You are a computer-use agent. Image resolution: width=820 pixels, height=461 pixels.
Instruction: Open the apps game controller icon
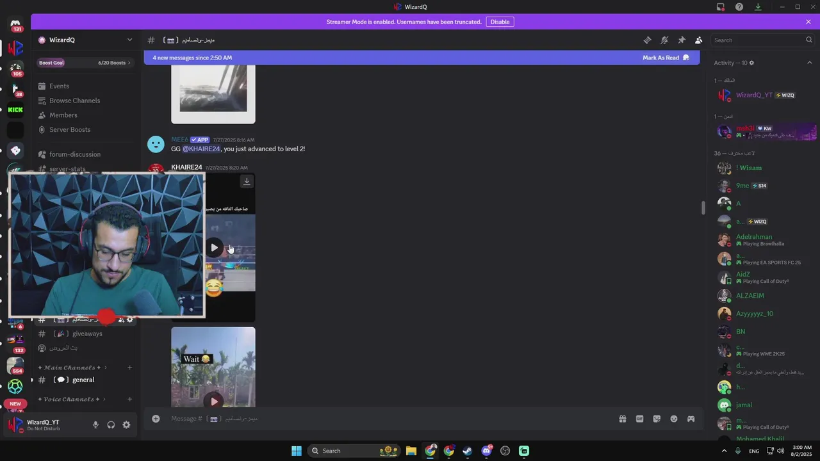(691, 419)
